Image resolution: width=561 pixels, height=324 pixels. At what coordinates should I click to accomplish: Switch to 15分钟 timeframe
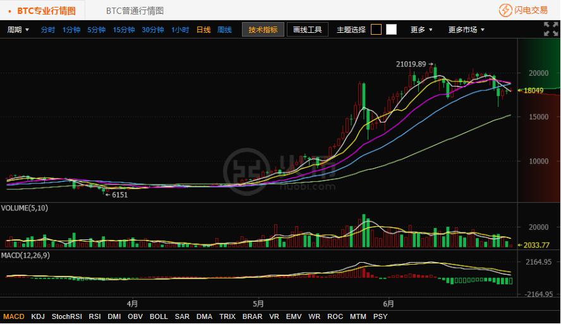(x=124, y=30)
